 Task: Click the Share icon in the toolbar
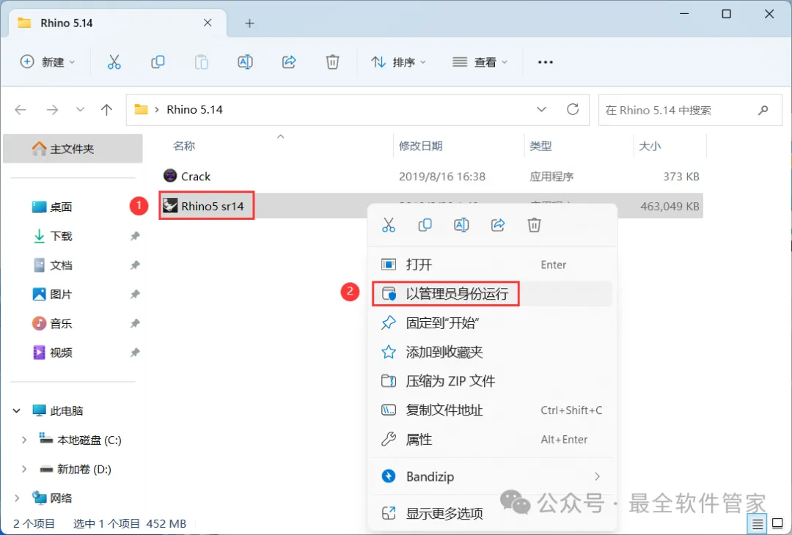[289, 62]
